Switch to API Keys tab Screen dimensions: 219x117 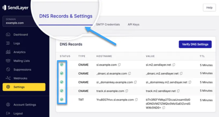[x=133, y=24]
